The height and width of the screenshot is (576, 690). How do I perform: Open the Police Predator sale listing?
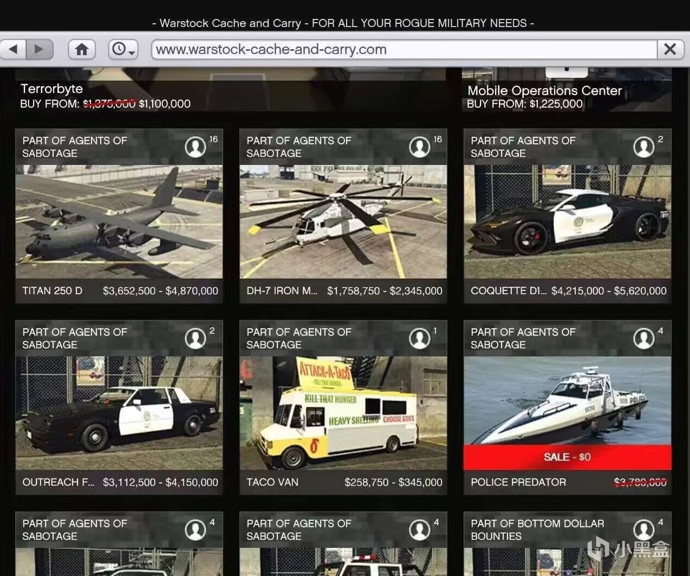[568, 411]
